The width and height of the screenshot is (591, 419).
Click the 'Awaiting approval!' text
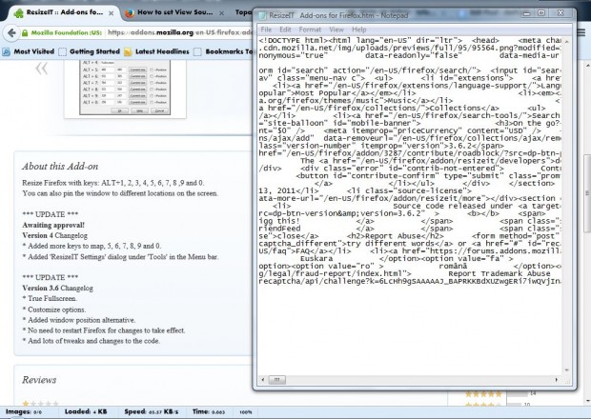coord(53,225)
